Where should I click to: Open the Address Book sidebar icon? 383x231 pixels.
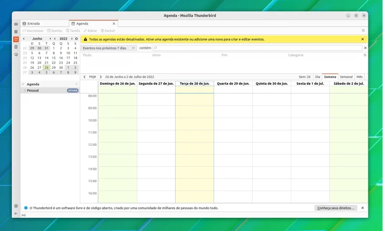click(x=16, y=32)
